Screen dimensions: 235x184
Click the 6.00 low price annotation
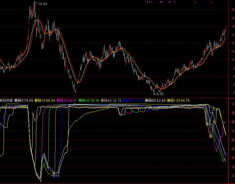(x=160, y=94)
